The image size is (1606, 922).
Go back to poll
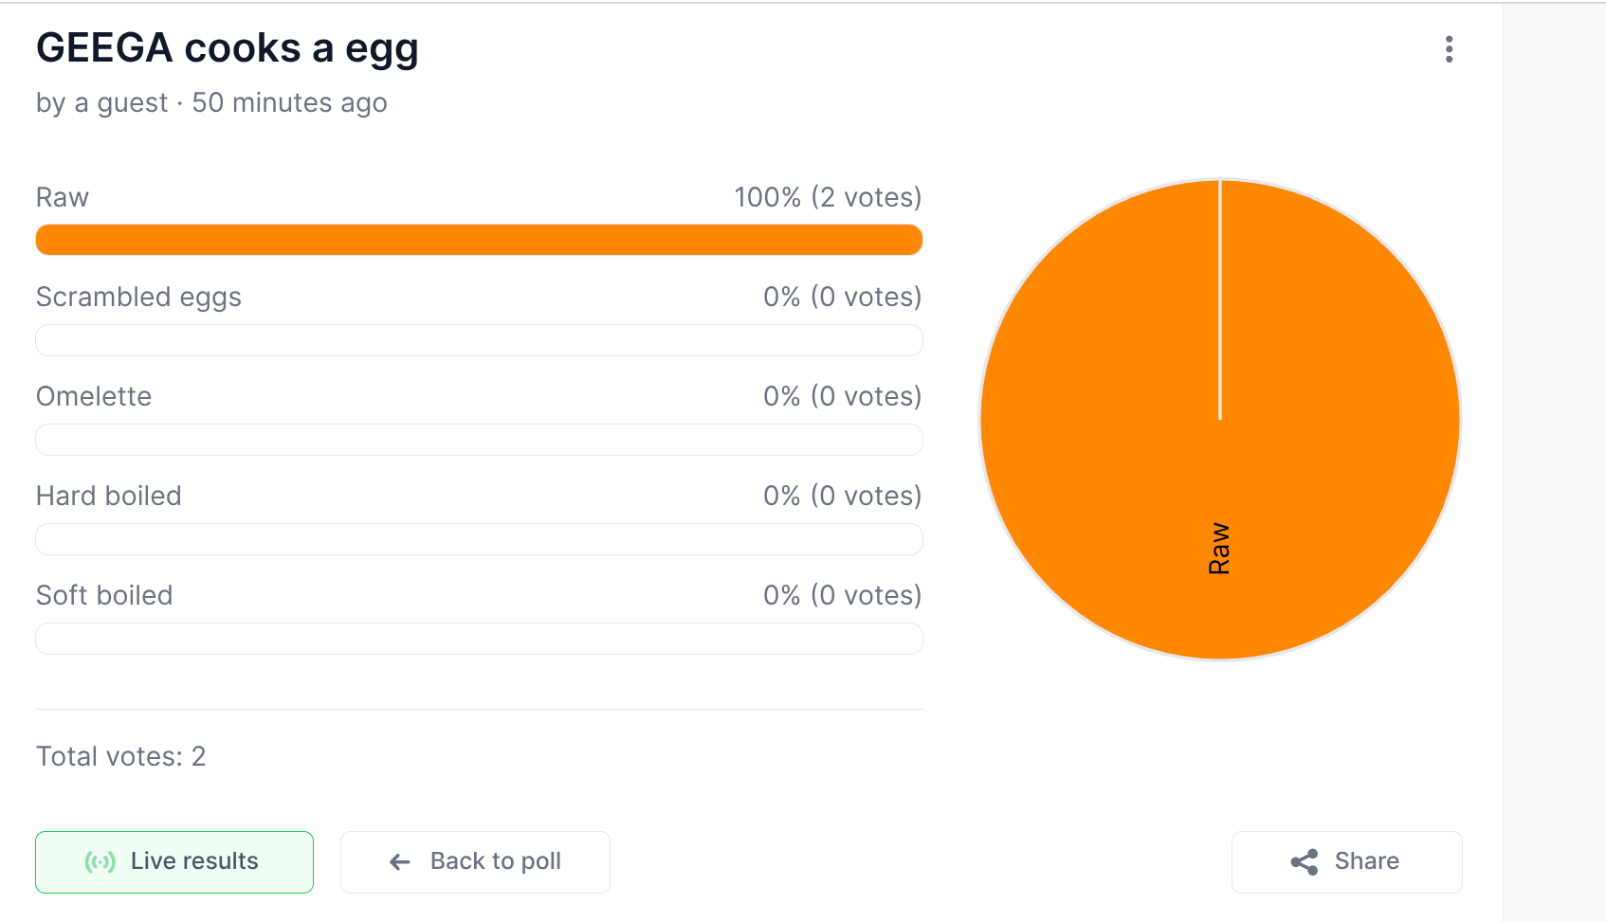click(x=475, y=861)
